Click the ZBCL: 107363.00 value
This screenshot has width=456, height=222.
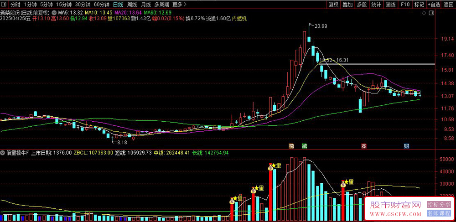[x=93, y=153]
